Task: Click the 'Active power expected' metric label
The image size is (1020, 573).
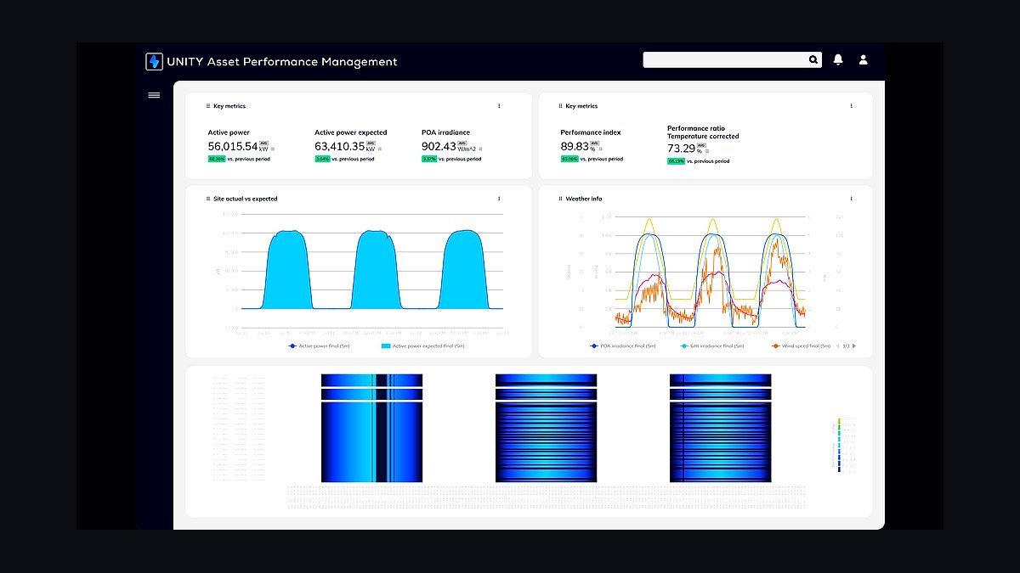Action: [x=351, y=132]
